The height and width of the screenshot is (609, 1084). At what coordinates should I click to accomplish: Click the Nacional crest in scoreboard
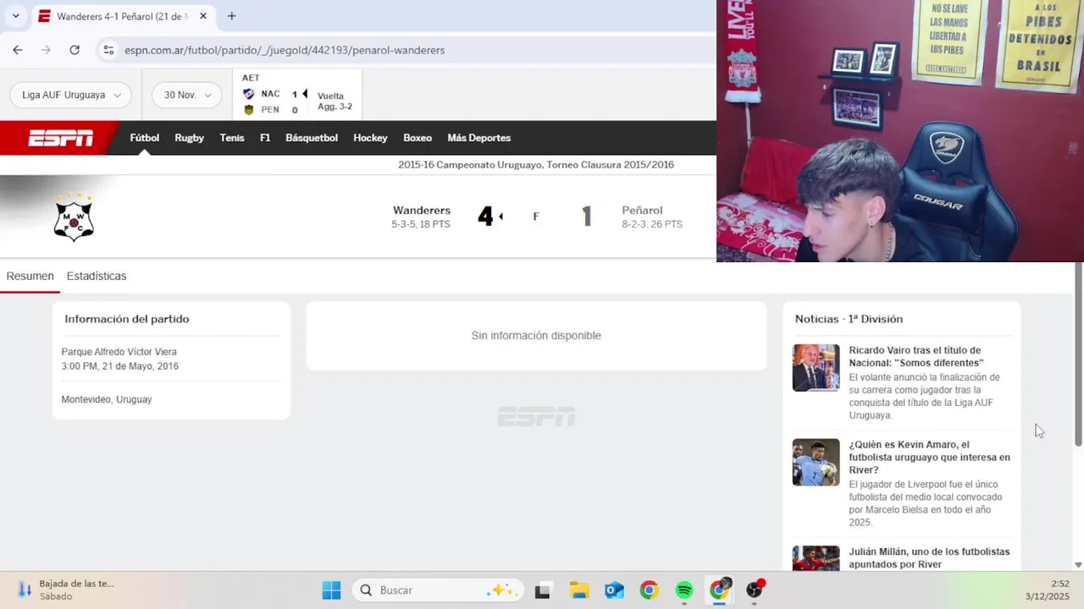tap(248, 94)
